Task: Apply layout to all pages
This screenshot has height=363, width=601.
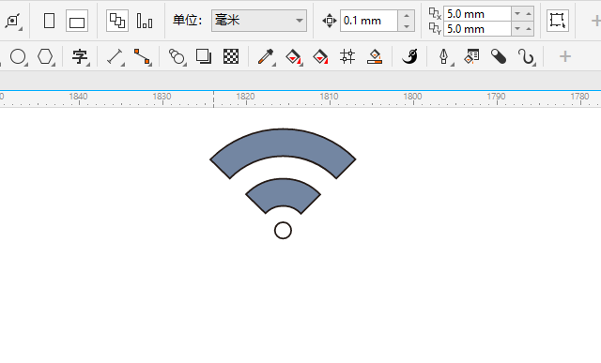Action: [x=116, y=21]
